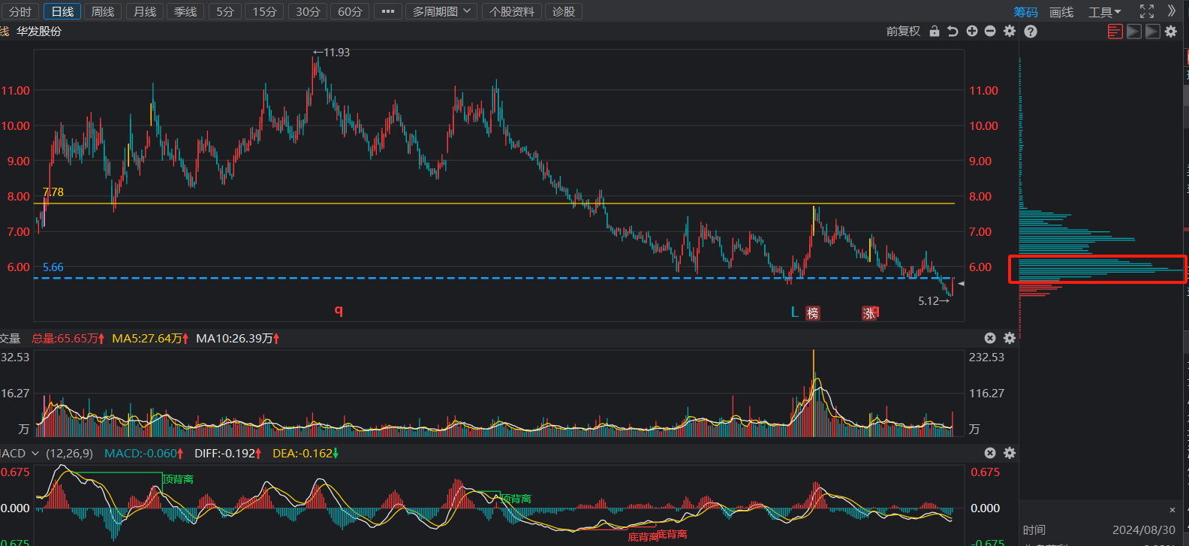
Task: Collapse side panel with double chevron
Action: (x=1172, y=11)
